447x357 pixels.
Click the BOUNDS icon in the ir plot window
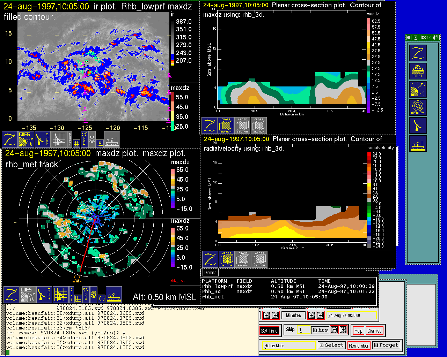pos(70,139)
